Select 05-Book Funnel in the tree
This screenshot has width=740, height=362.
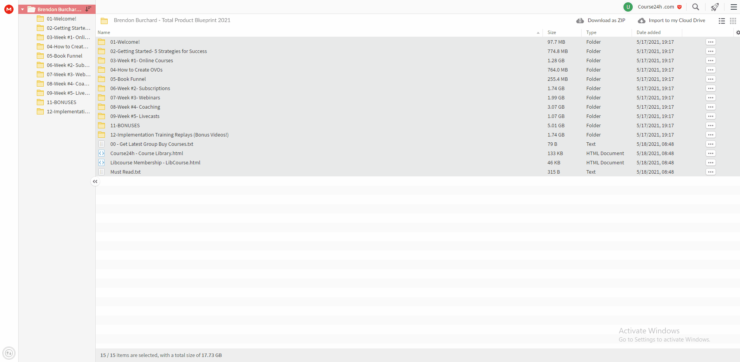[64, 56]
